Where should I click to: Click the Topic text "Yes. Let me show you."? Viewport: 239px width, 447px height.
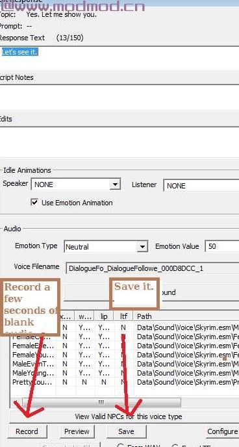pyautogui.click(x=62, y=14)
